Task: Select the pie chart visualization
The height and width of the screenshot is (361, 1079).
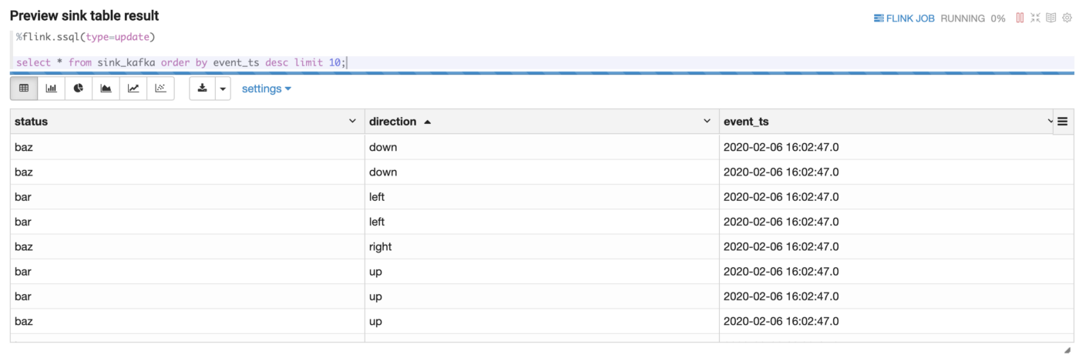Action: [79, 89]
